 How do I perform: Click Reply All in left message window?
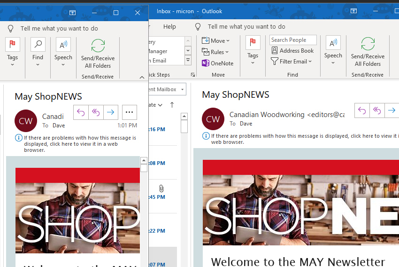point(96,112)
